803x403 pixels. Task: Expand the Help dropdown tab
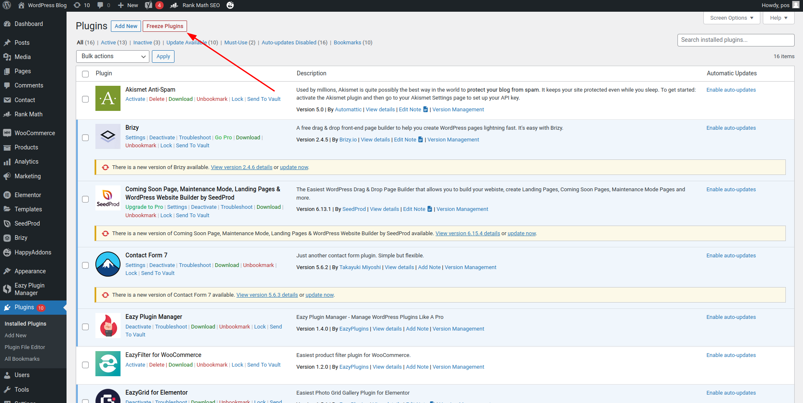[778, 18]
